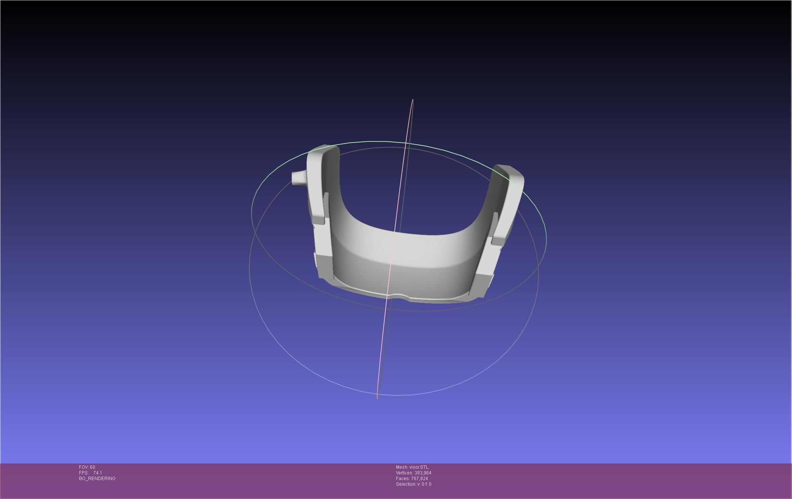Click the small knob on the visor's left arm
792x499 pixels.
(x=299, y=178)
